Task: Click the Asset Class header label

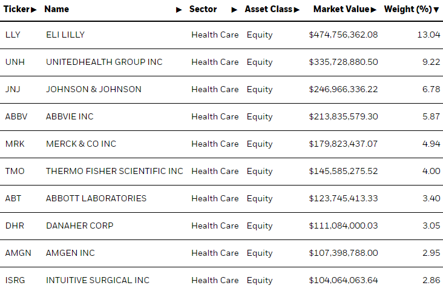Action: [268, 9]
